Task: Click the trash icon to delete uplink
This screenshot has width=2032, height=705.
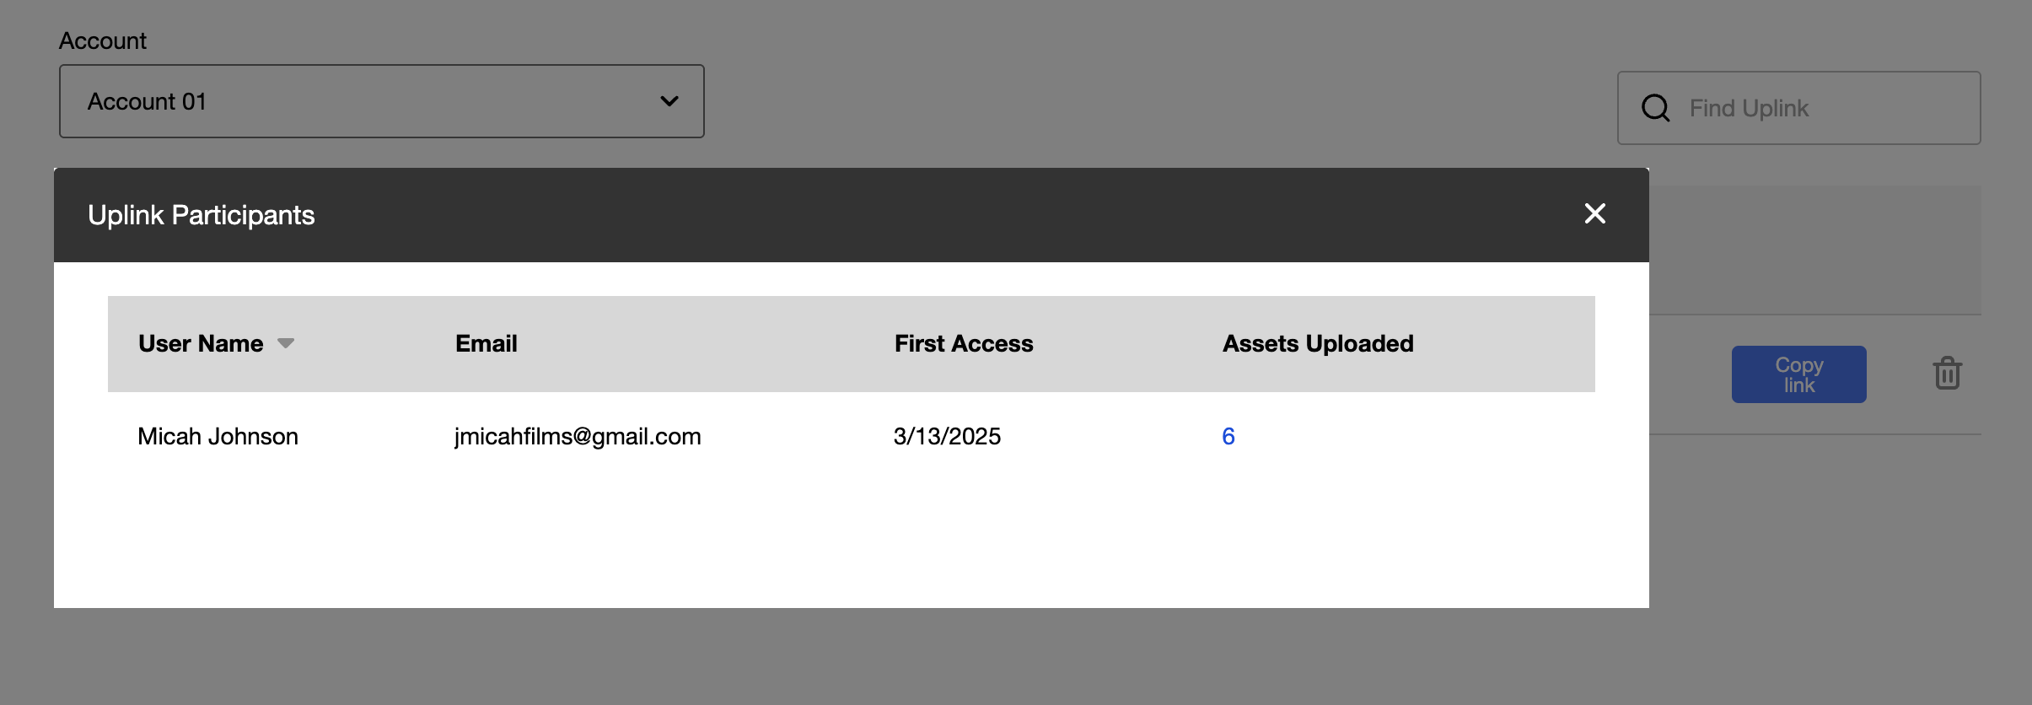Action: [1948, 373]
